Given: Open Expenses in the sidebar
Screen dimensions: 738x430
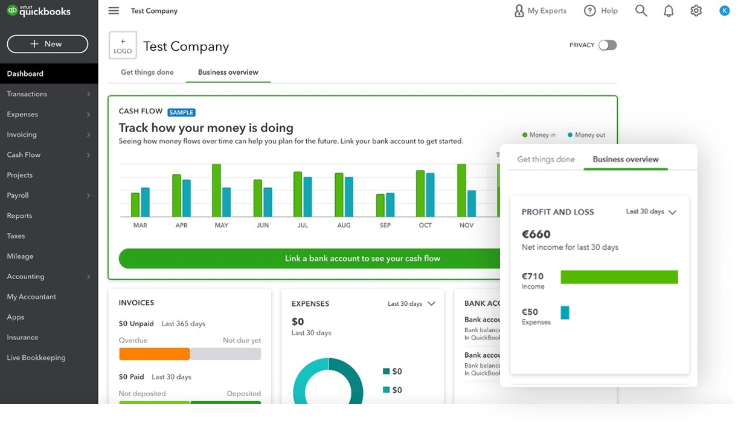Looking at the screenshot, I should tap(22, 114).
